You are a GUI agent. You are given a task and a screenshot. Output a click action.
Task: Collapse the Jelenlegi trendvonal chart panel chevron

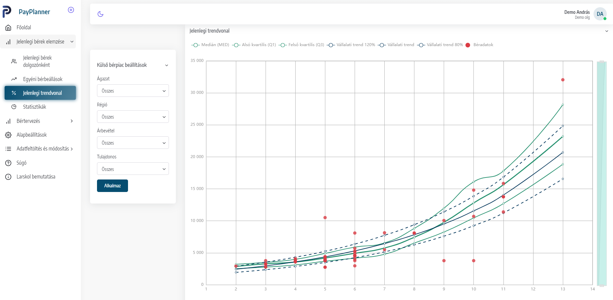(606, 31)
